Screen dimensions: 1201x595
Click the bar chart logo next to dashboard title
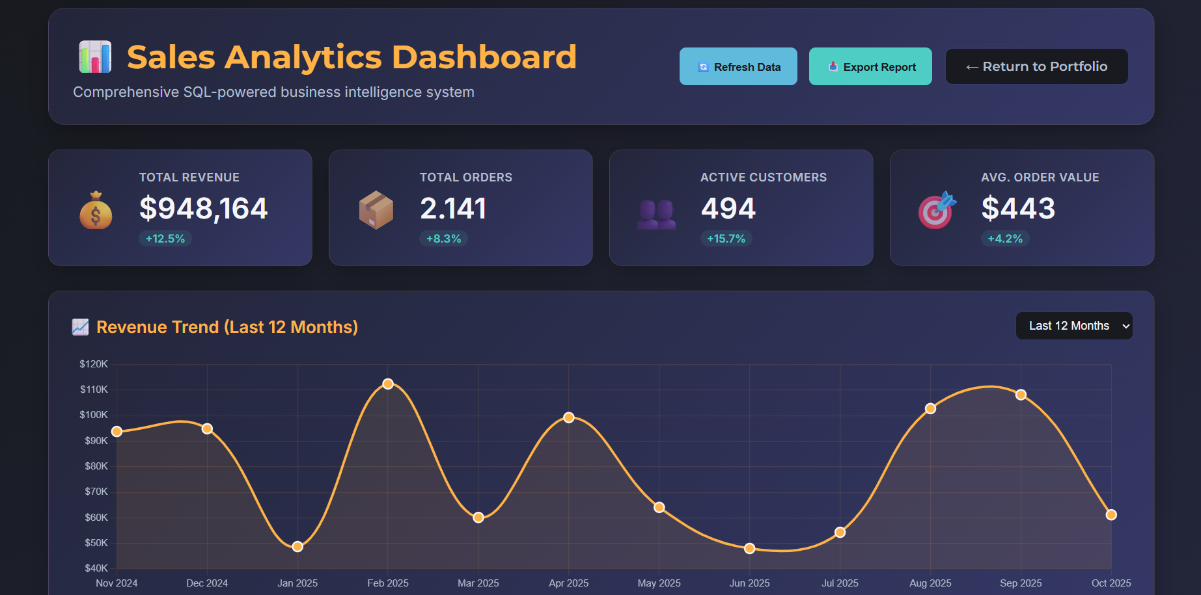click(94, 57)
